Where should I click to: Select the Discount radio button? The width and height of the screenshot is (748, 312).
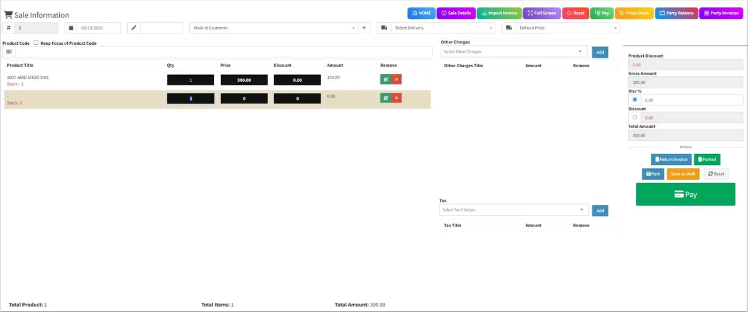coord(635,117)
